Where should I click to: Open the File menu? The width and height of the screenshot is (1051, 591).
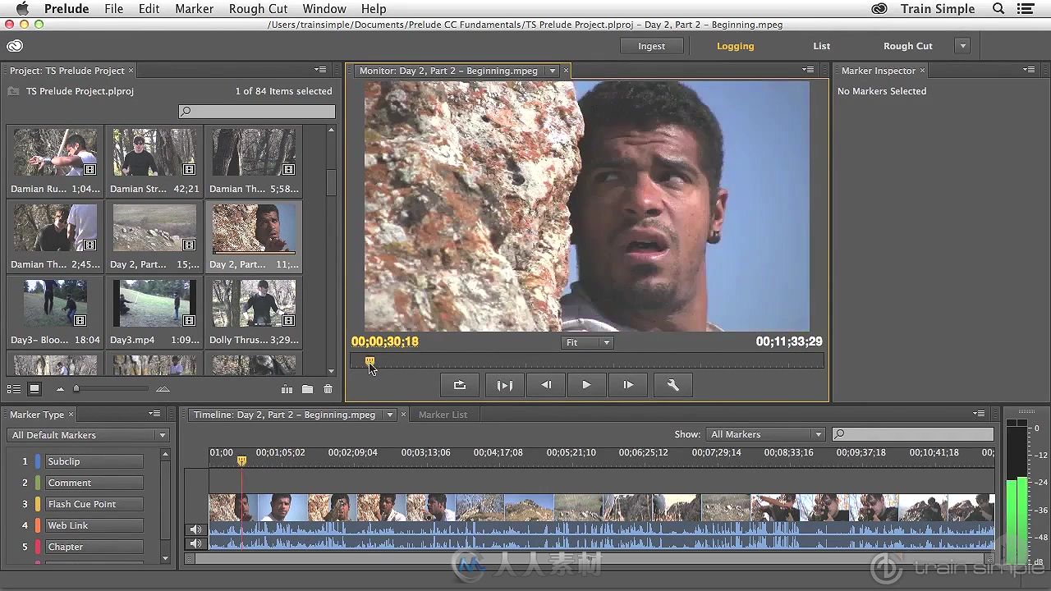pos(113,9)
